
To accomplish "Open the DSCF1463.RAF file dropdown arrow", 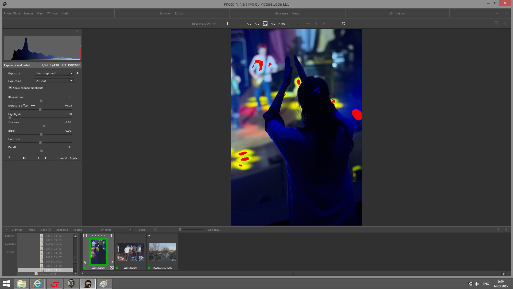I will point(214,24).
